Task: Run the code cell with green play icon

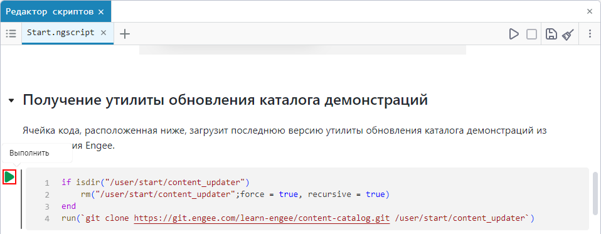Action: pos(9,177)
